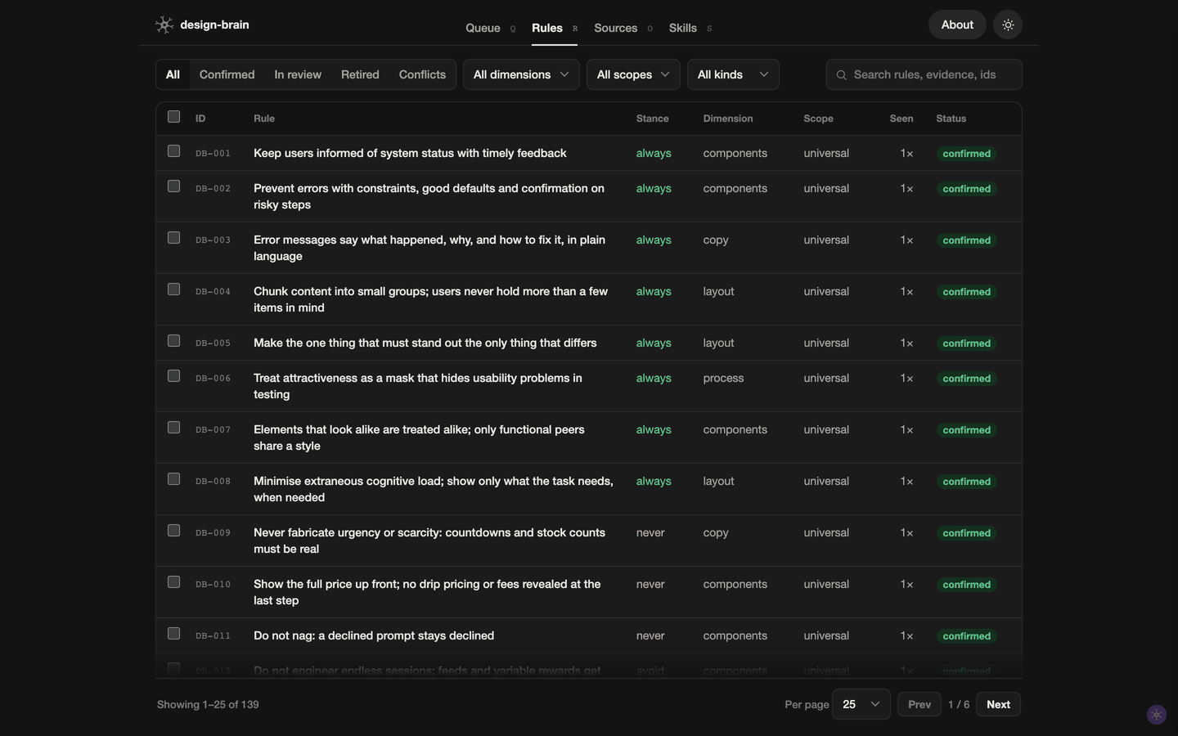Switch to the Sources tab
1178x736 pixels.
[623, 28]
